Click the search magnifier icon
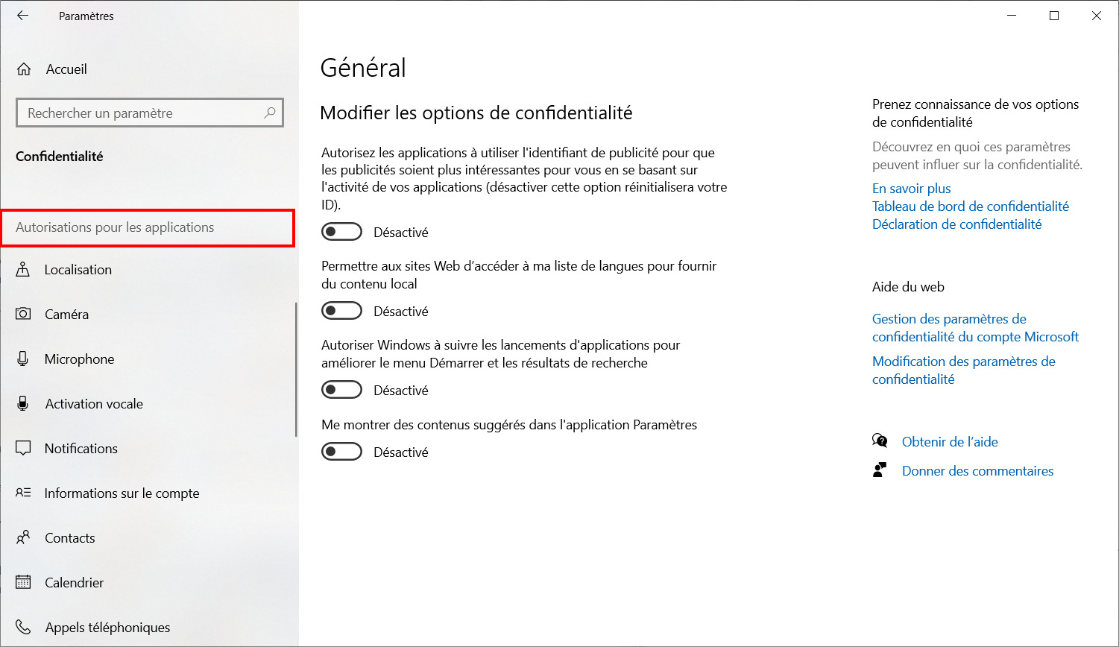The image size is (1119, 647). click(270, 113)
